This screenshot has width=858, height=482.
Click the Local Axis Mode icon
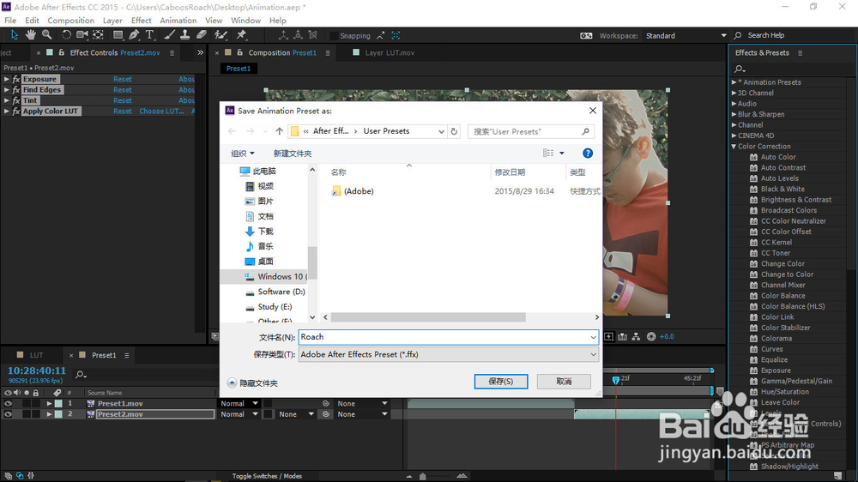point(283,35)
